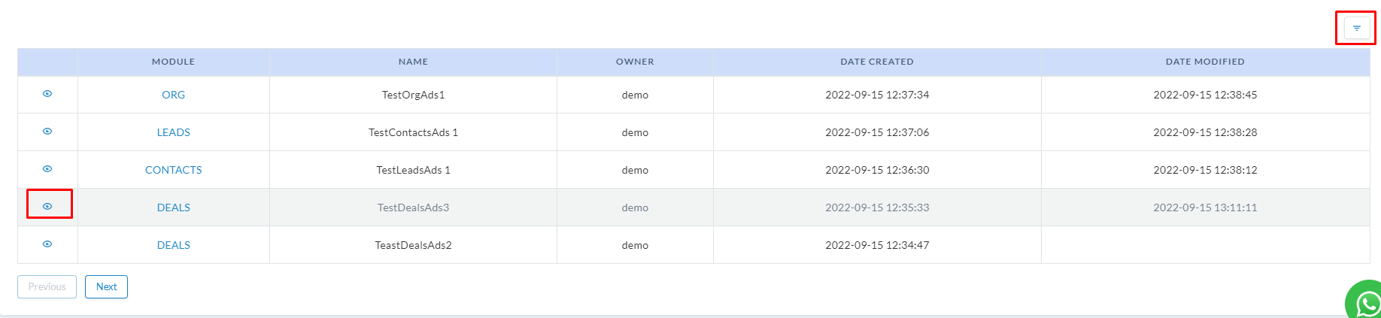Image resolution: width=1381 pixels, height=318 pixels.
Task: Click the DATE MODIFIED column header
Action: pos(1205,62)
